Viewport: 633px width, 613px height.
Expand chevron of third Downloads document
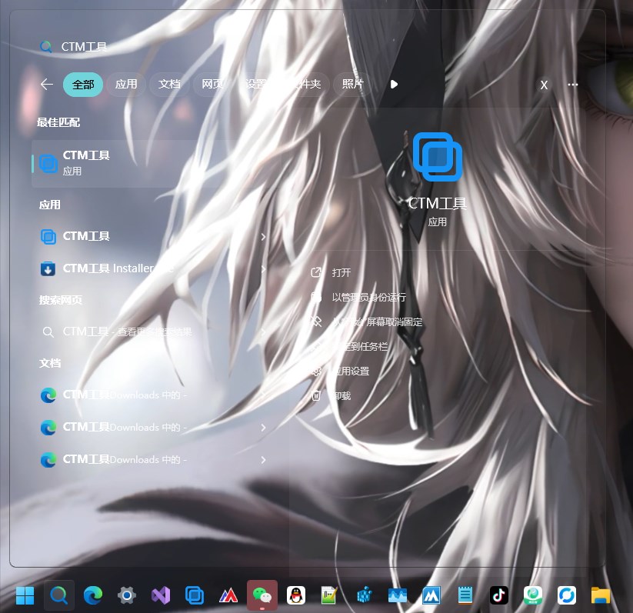click(263, 459)
